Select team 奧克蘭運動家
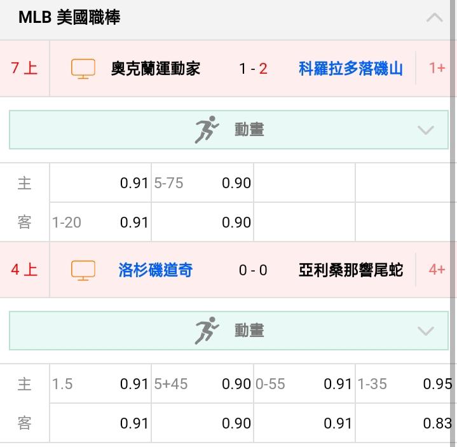457x447 pixels. pyautogui.click(x=155, y=69)
